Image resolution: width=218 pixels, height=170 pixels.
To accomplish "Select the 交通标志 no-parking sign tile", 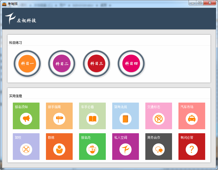I will point(159,116).
